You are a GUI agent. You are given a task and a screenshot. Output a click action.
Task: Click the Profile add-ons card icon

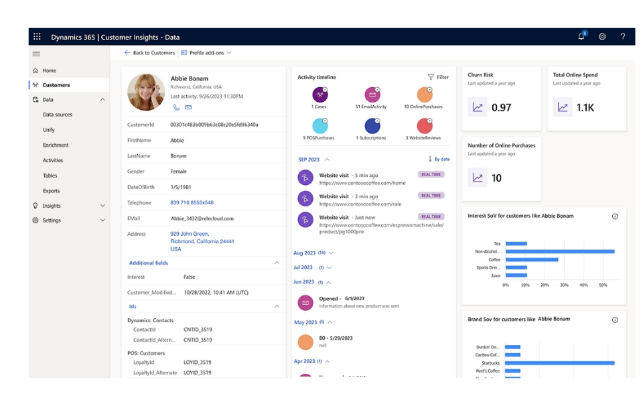pyautogui.click(x=184, y=52)
